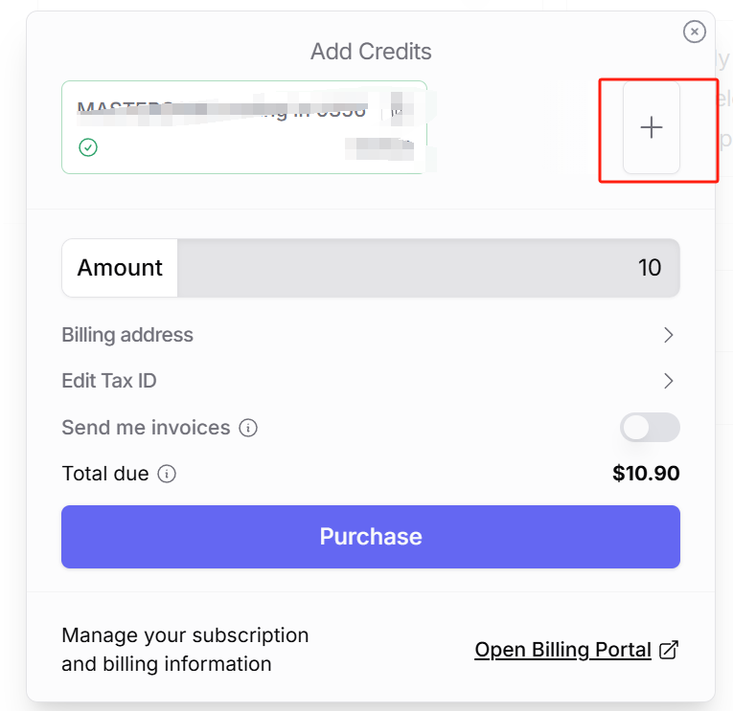The height and width of the screenshot is (711, 733).
Task: Click the Amount label box
Action: tap(120, 268)
